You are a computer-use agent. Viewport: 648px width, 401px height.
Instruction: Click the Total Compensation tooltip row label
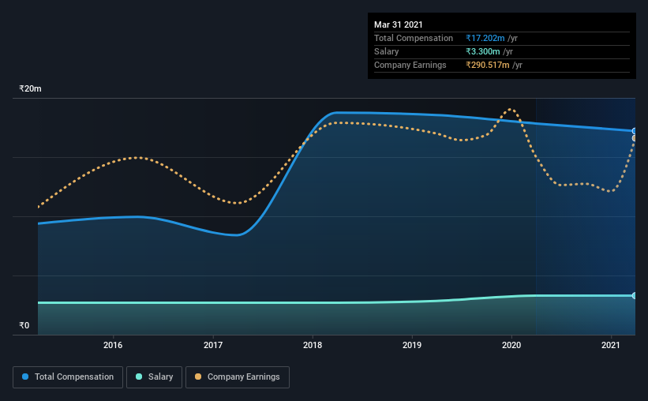coord(414,38)
